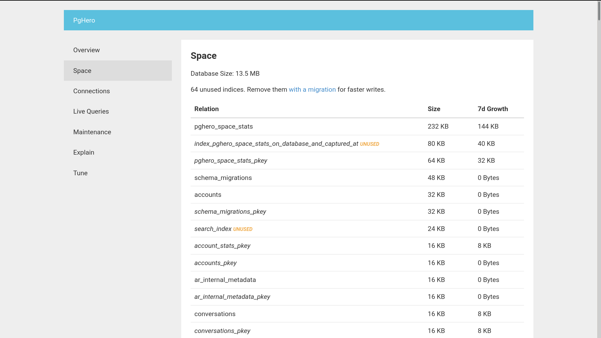Viewport: 601px width, 338px height.
Task: Click the 7d Growth column header
Action: click(493, 109)
